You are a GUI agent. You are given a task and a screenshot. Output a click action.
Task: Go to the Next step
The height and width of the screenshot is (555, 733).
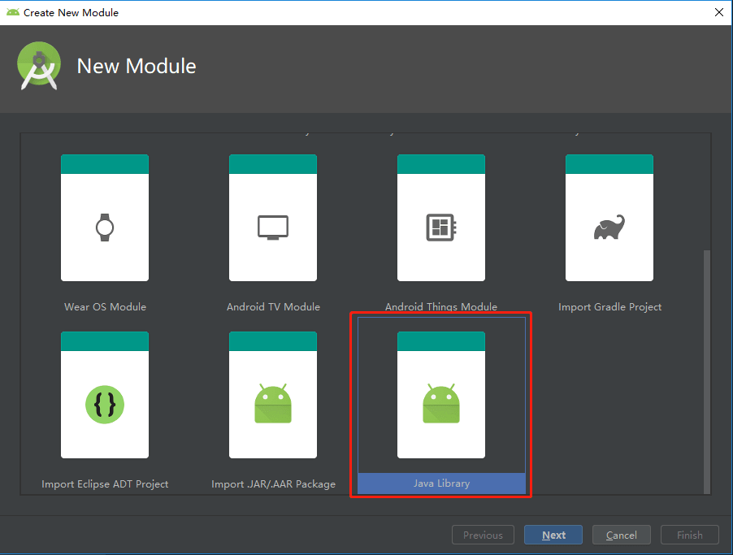(x=553, y=535)
